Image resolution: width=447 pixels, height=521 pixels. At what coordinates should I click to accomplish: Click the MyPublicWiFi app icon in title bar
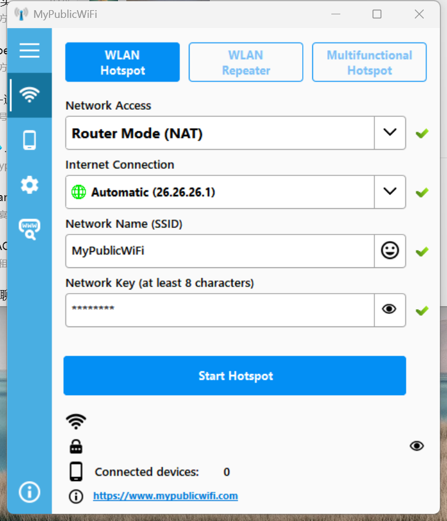point(21,14)
